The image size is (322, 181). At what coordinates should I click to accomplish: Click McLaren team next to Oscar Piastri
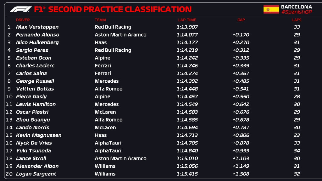105,112
